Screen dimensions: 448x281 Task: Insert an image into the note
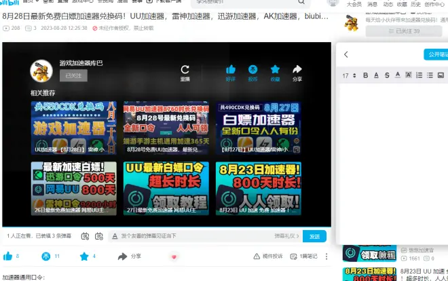(x=441, y=75)
